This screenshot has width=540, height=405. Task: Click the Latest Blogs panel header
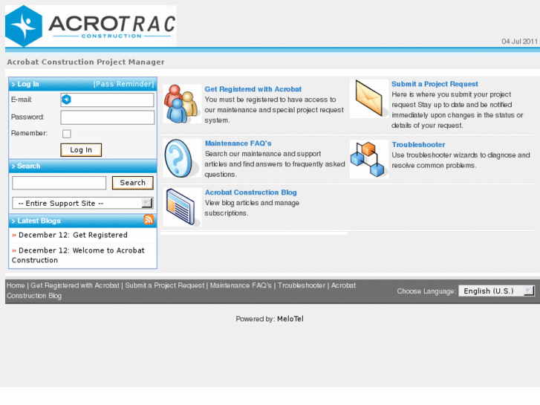82,221
